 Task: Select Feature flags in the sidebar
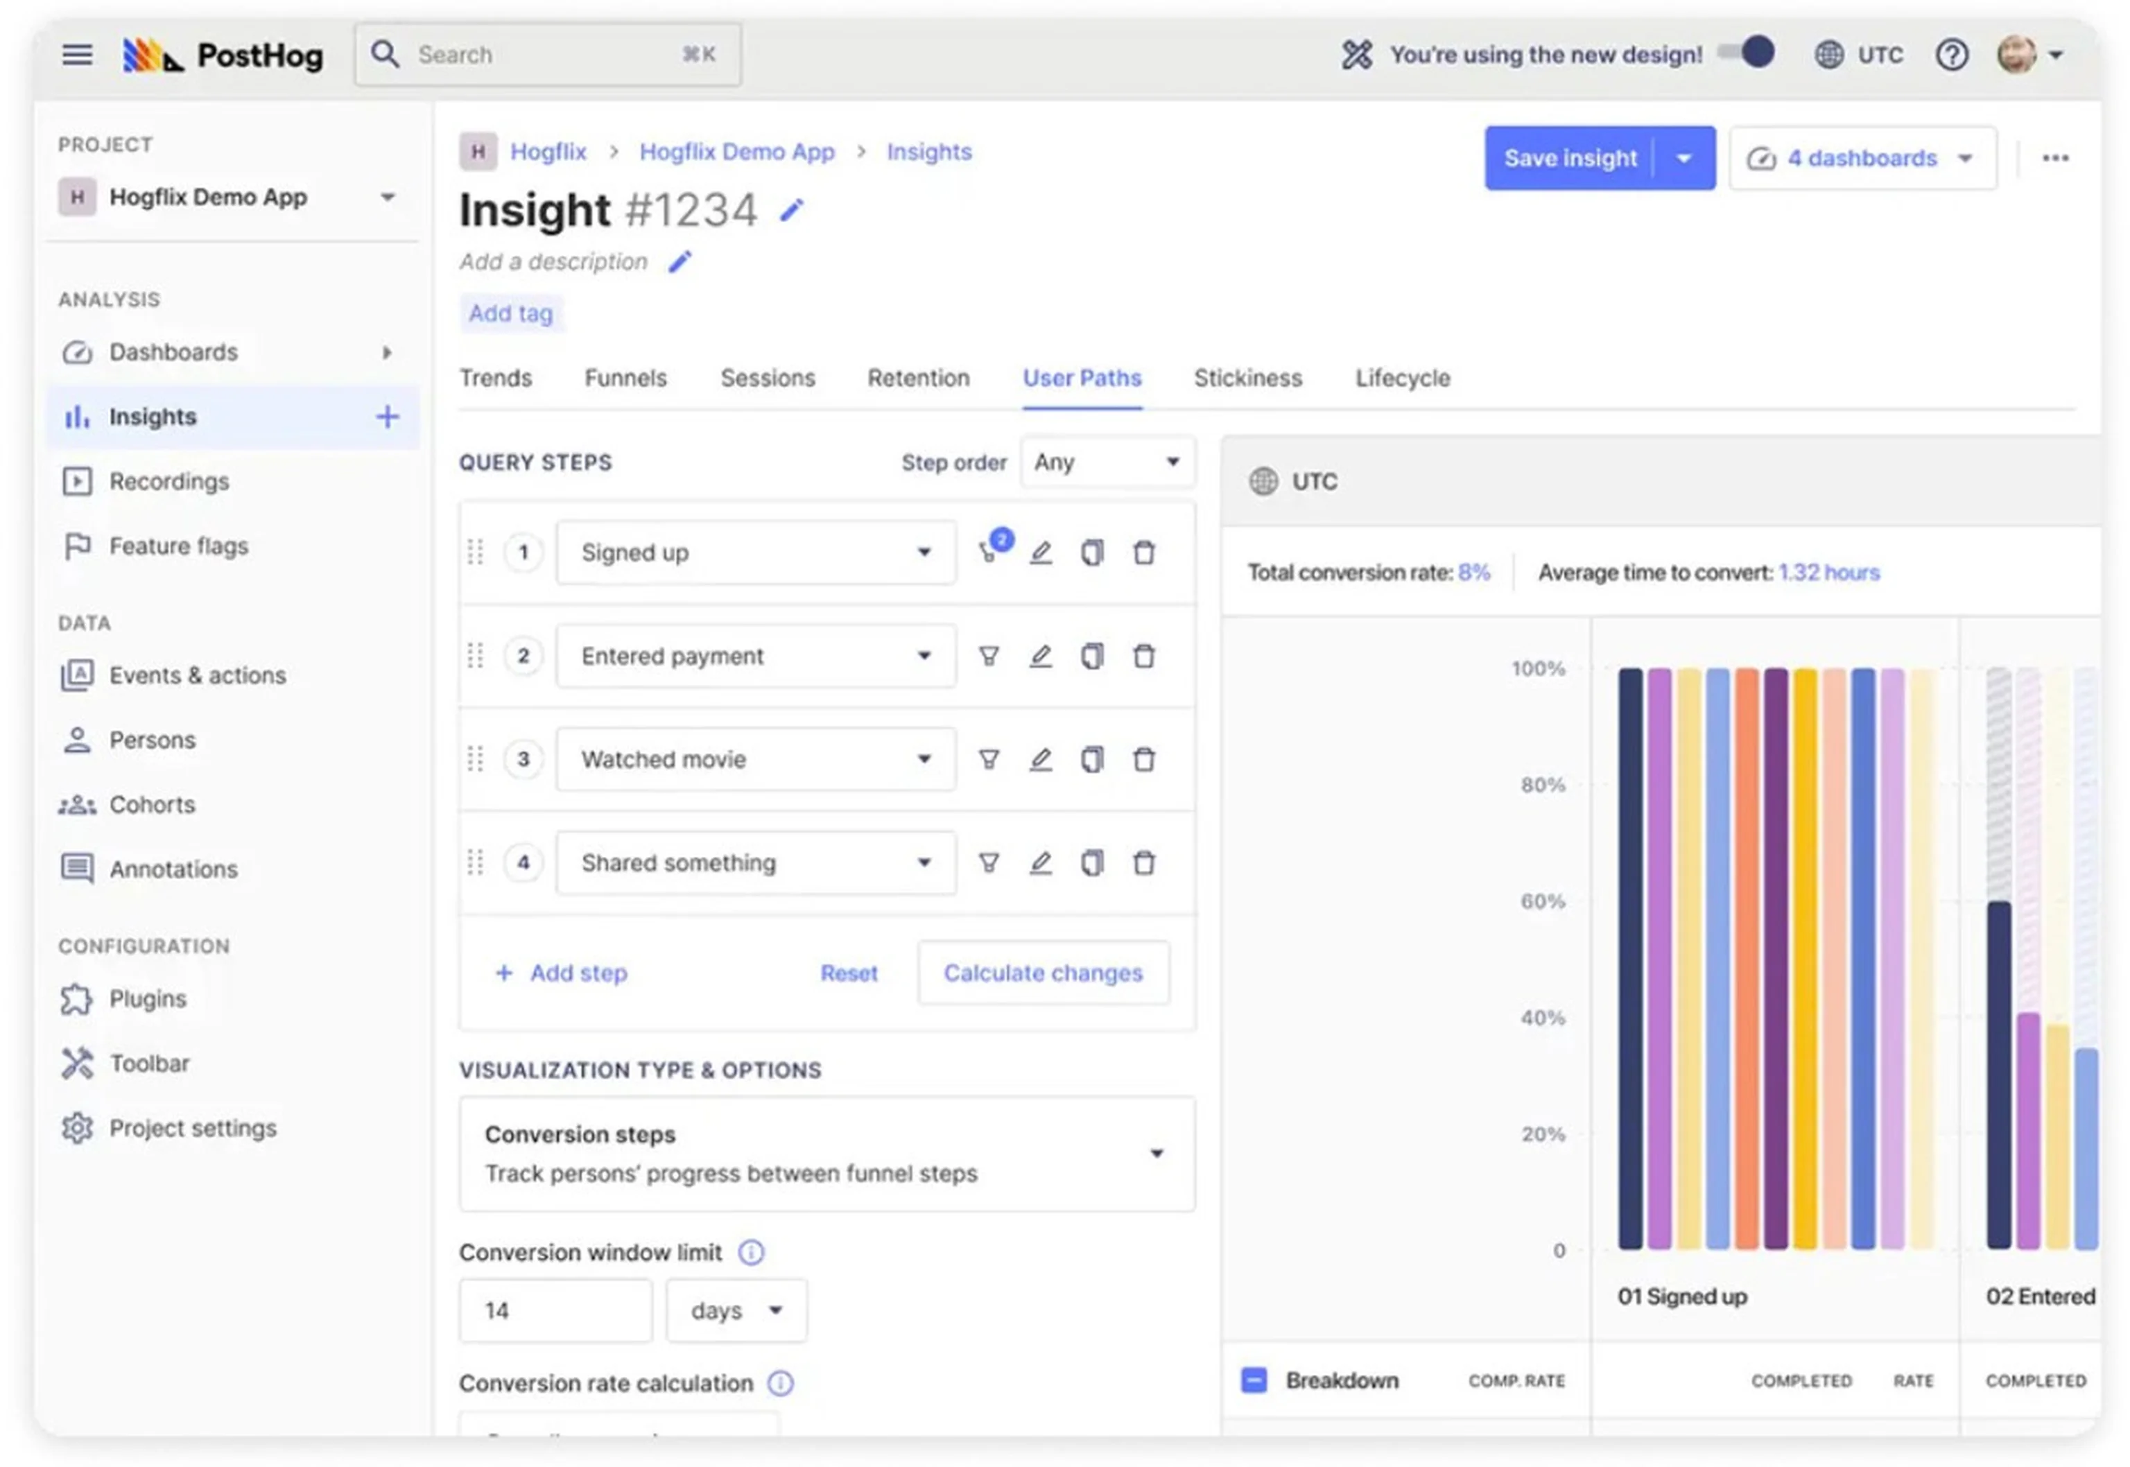pyautogui.click(x=177, y=545)
